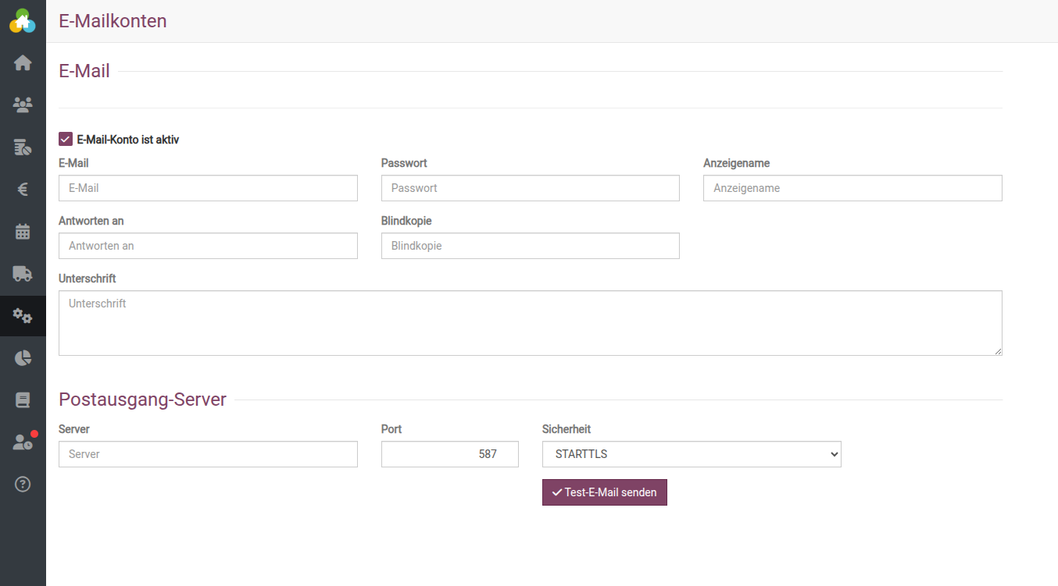The height and width of the screenshot is (586, 1058).
Task: Open the pie chart reports icon
Action: point(23,358)
